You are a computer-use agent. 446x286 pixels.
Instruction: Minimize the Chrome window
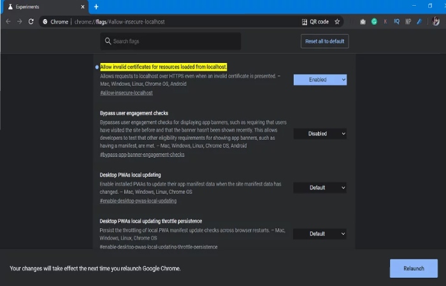coord(414,5)
